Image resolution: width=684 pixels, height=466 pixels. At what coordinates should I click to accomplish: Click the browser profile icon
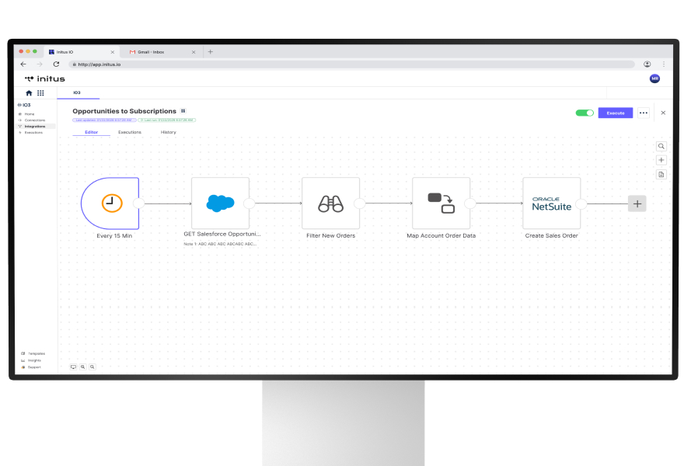(647, 64)
